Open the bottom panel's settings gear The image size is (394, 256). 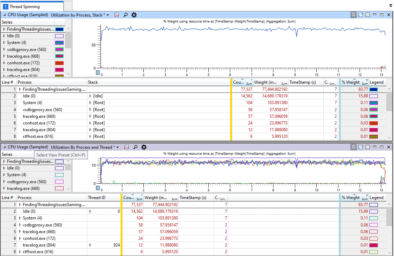click(144, 147)
